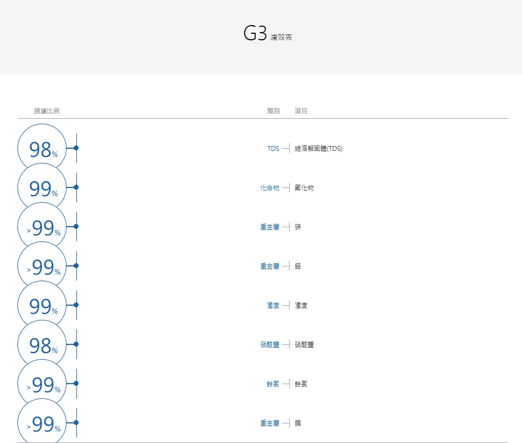Image resolution: width=522 pixels, height=443 pixels.
Task: Click the 總溶解固體(TDS) item text
Action: (319, 149)
